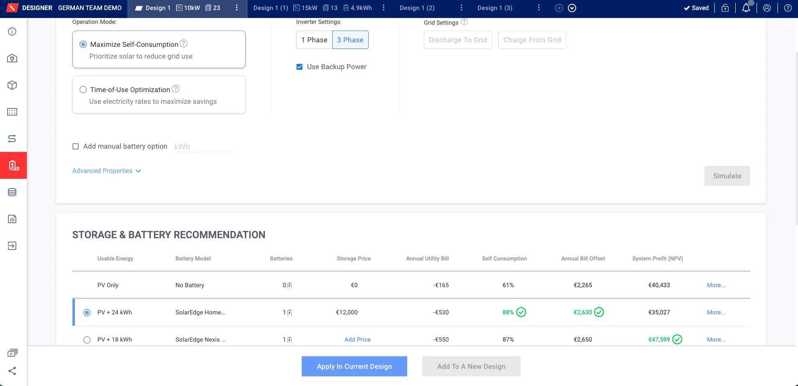798x386 pixels.
Task: Click the share icon in sidebar
Action: tap(12, 371)
